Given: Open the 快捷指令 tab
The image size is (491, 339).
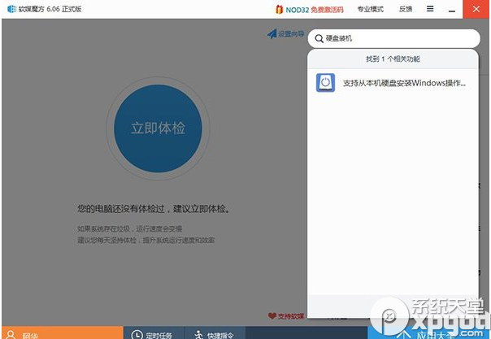Looking at the screenshot, I should click(x=215, y=332).
